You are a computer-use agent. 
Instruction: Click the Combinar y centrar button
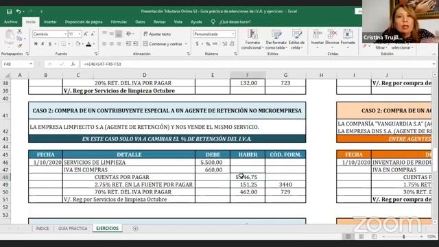click(x=163, y=44)
